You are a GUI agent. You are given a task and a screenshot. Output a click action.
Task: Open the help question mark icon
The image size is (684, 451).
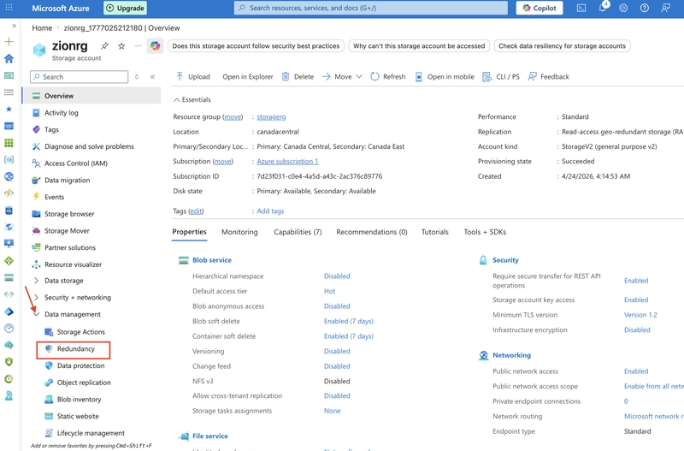(645, 8)
